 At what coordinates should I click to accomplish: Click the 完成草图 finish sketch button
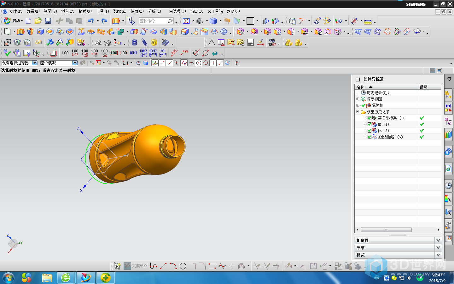(136, 266)
